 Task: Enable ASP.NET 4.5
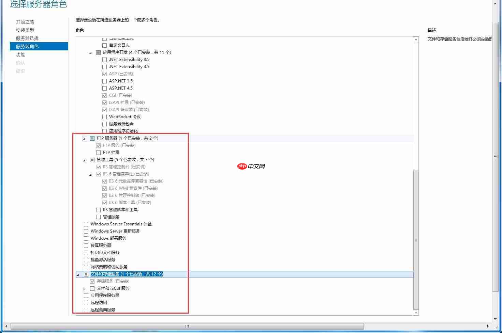pos(104,88)
